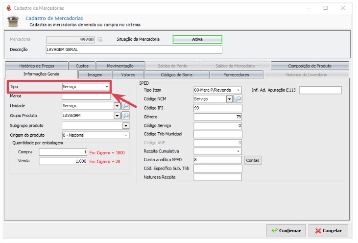Image resolution: width=358 pixels, height=243 pixels.
Task: Click the Inf. Ad. Apuração E115 field
Action: (x=321, y=90)
